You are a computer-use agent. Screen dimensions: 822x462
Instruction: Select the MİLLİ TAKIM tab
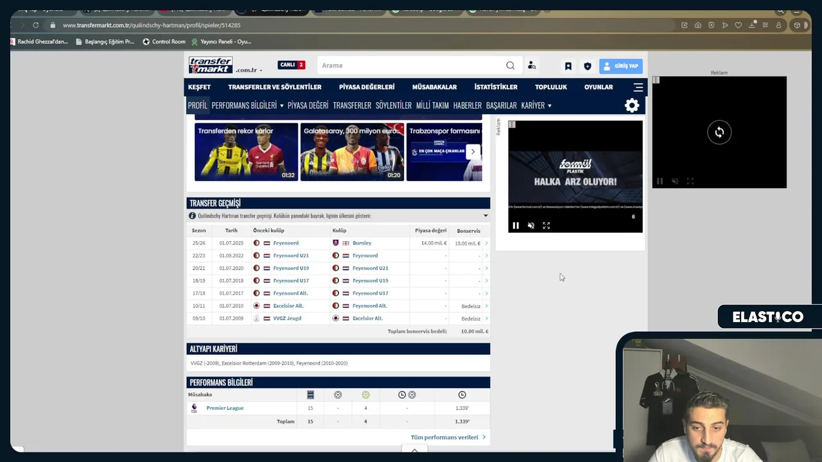click(x=432, y=105)
